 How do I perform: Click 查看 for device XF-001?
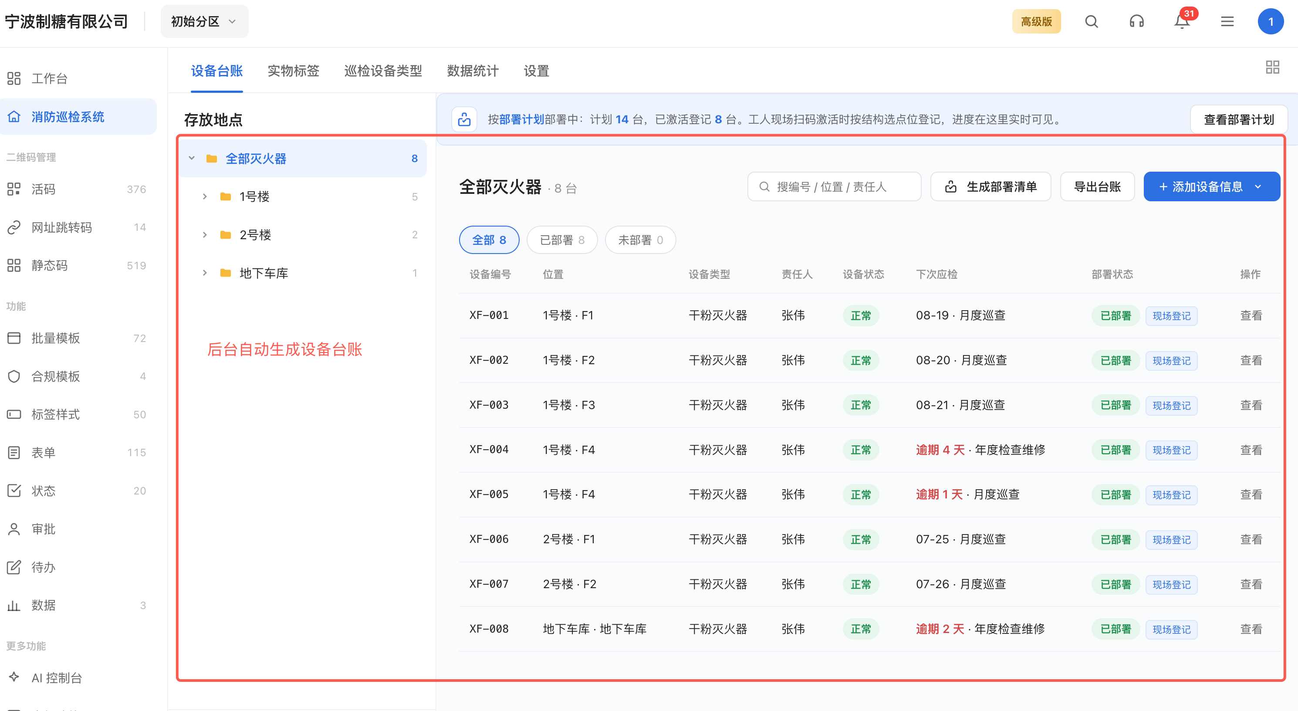point(1251,315)
